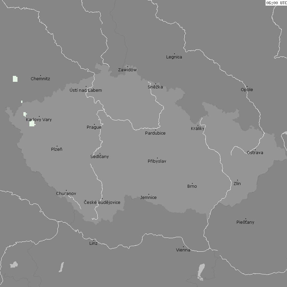
Task: Click the radar echo just below Karlovy Vary
Action: 32,124
